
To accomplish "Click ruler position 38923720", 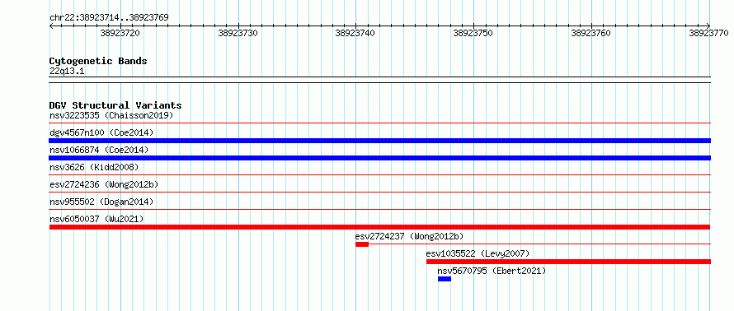I will [120, 33].
